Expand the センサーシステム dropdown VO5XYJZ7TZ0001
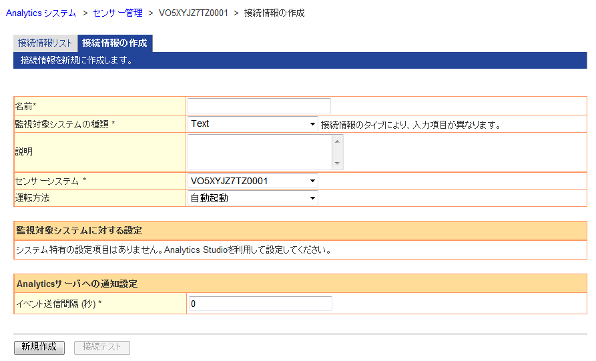The width and height of the screenshot is (596, 361). [x=253, y=181]
